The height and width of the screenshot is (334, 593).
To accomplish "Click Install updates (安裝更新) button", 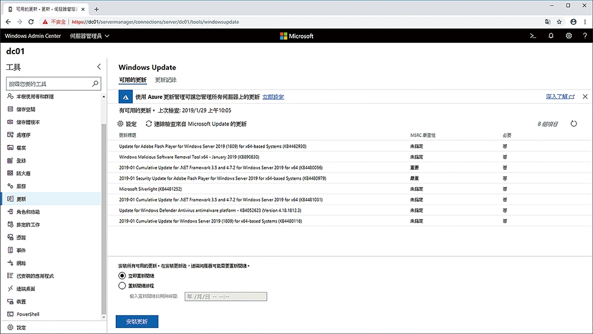I will [137, 322].
